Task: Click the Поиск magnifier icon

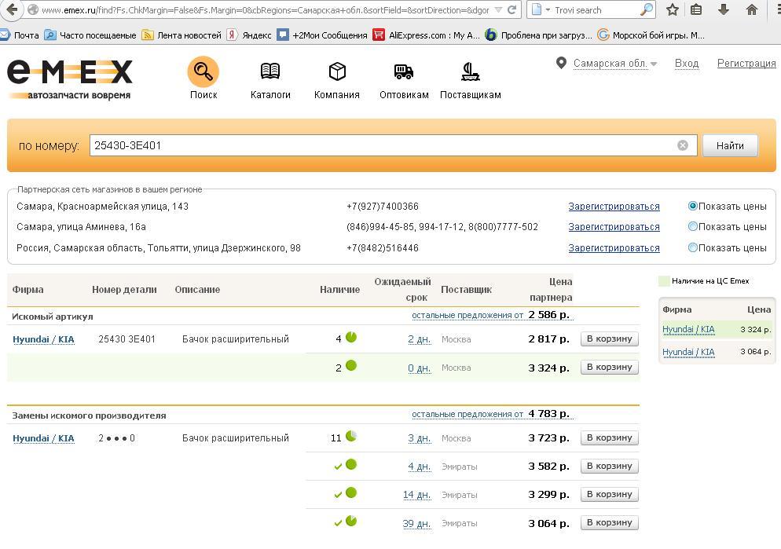Action: coord(203,72)
